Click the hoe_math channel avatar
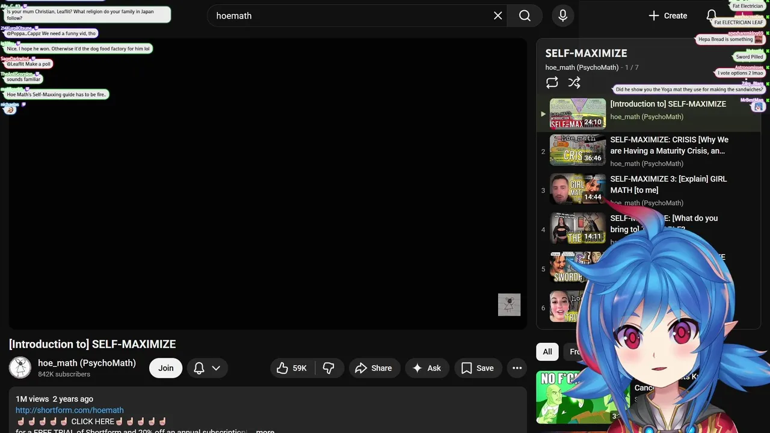Image resolution: width=770 pixels, height=433 pixels. click(20, 367)
